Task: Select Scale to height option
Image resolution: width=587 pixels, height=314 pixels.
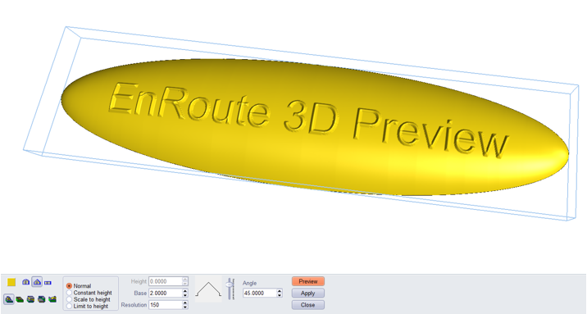Action: coord(69,299)
